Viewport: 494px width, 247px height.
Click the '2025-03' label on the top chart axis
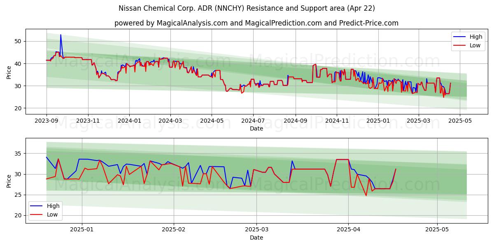(x=418, y=121)
